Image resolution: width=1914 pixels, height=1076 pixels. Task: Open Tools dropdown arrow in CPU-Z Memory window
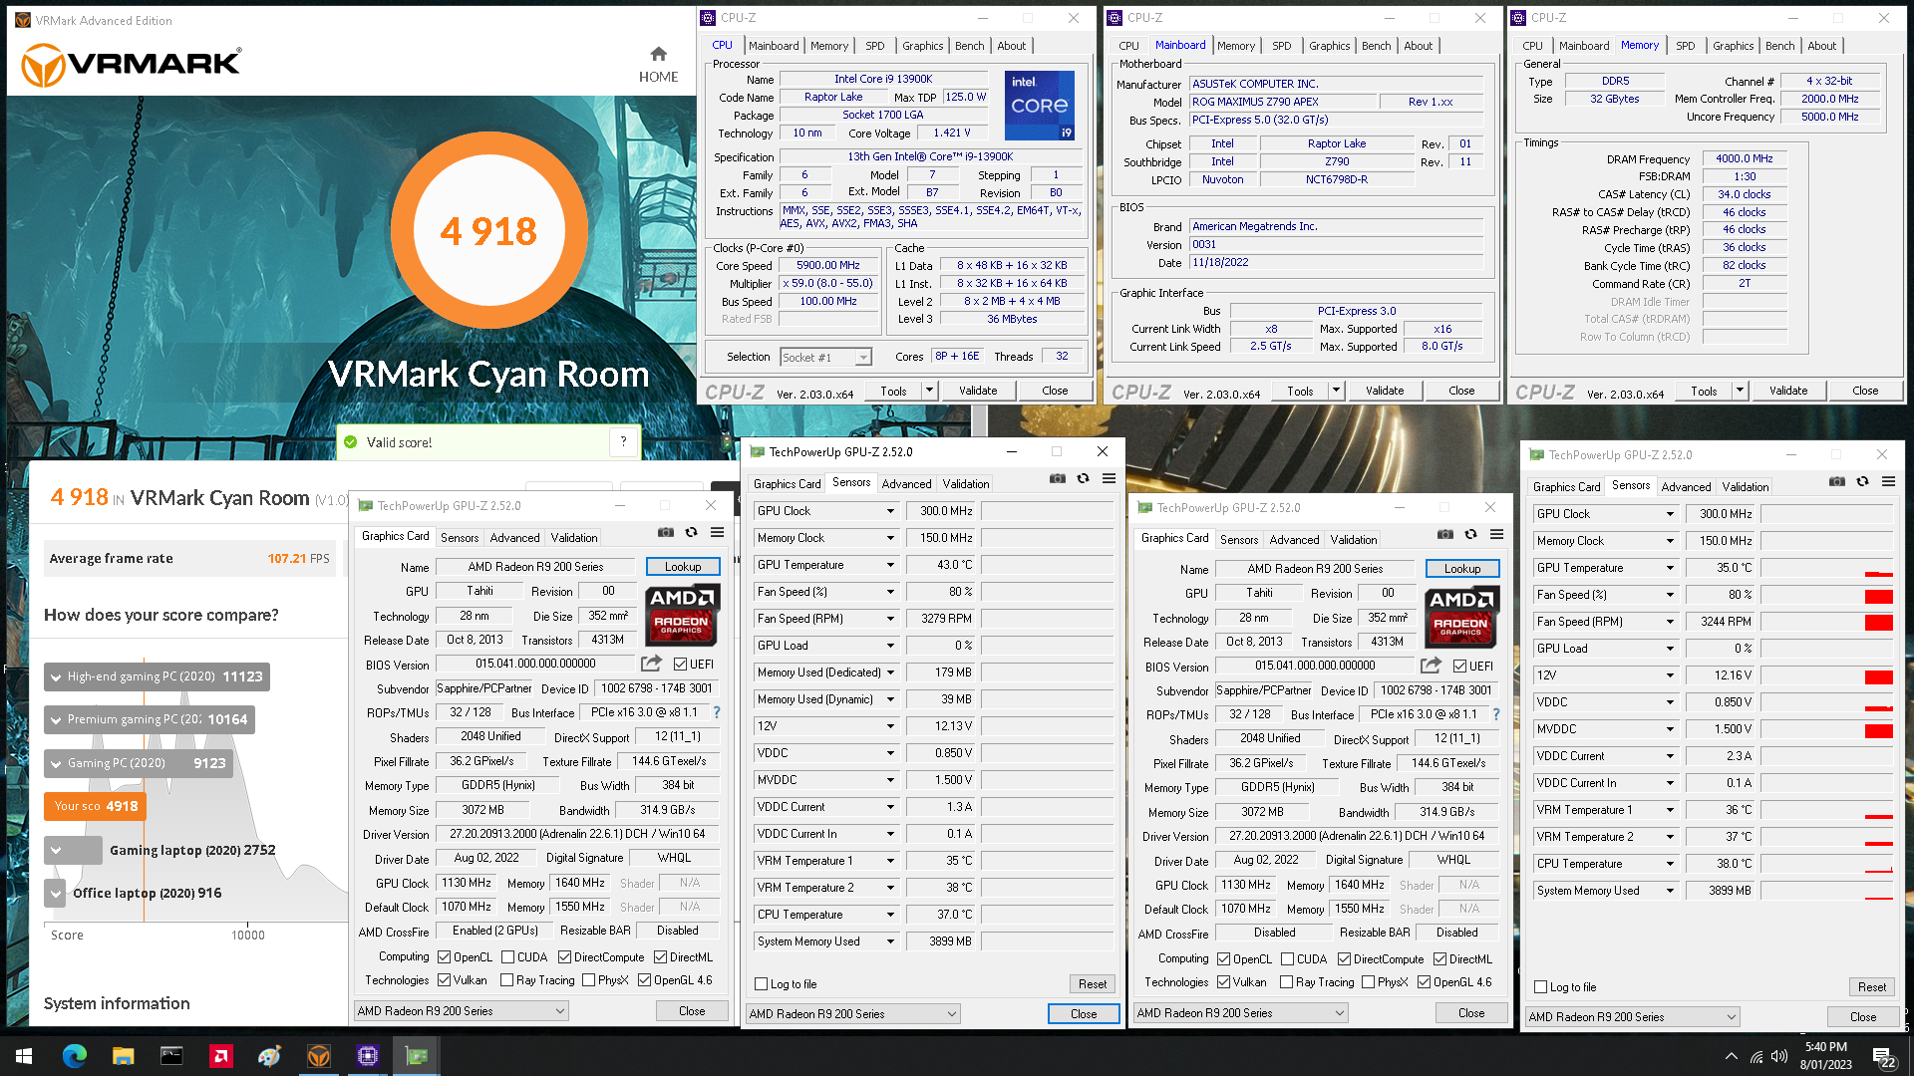[1740, 391]
